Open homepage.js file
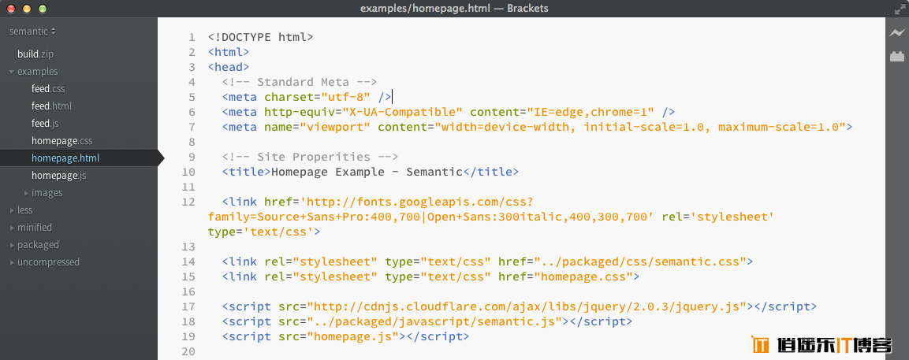The height and width of the screenshot is (360, 909). click(58, 176)
